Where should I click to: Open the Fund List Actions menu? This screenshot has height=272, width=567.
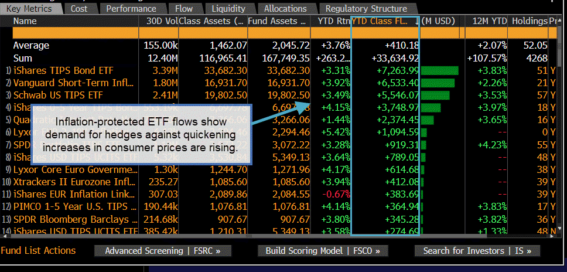[39, 250]
